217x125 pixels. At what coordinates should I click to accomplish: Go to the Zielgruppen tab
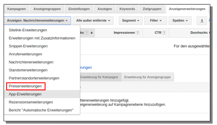[x=152, y=9]
